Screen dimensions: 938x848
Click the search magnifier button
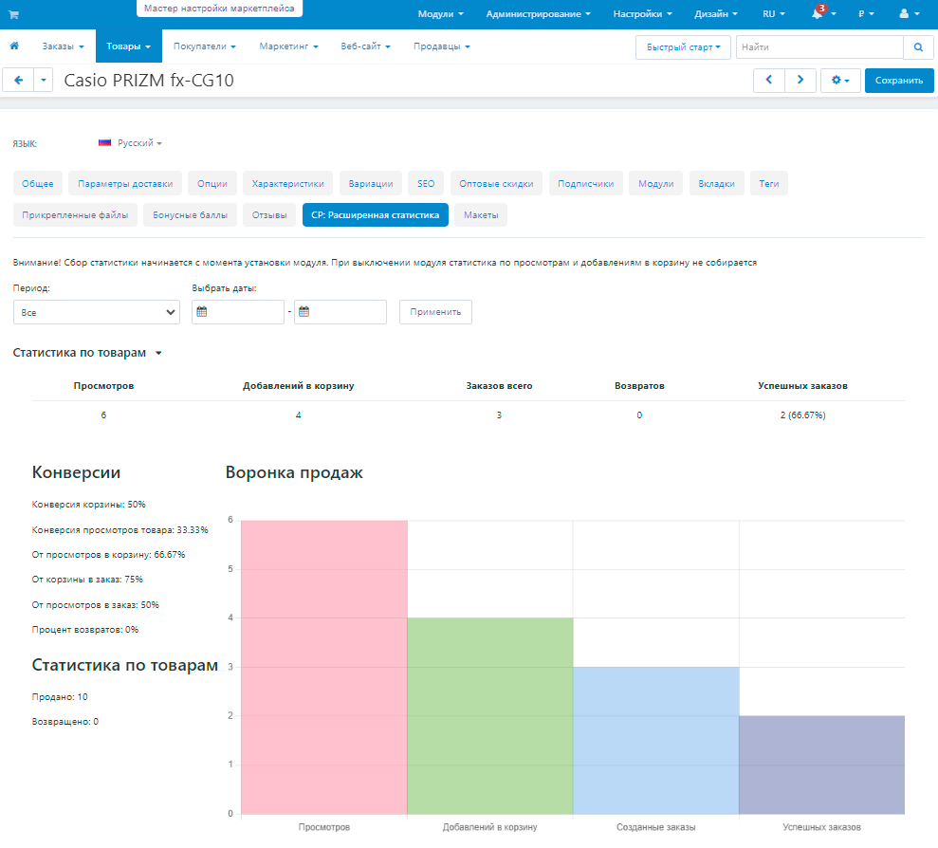click(918, 46)
